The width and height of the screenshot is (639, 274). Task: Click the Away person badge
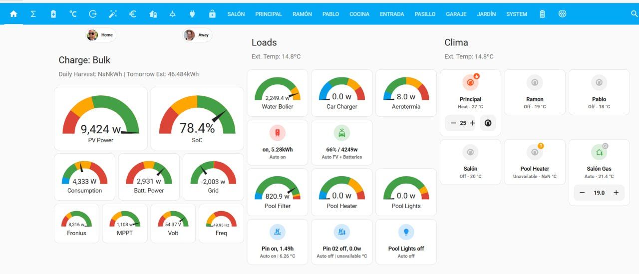[198, 35]
